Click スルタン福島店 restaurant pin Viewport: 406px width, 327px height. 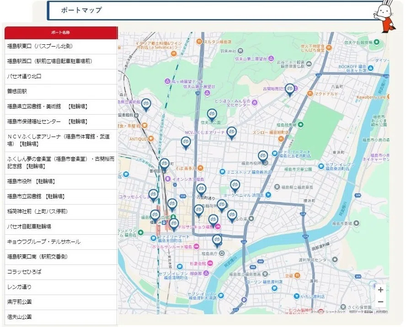199,41
